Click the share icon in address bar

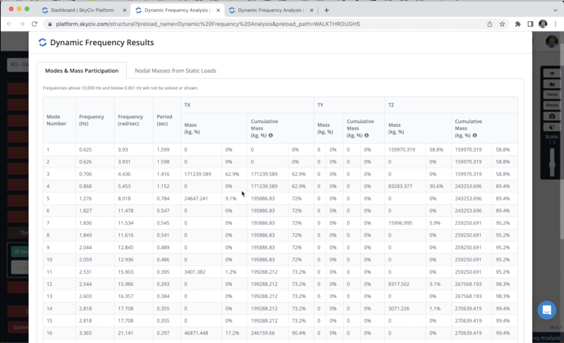[x=489, y=24]
